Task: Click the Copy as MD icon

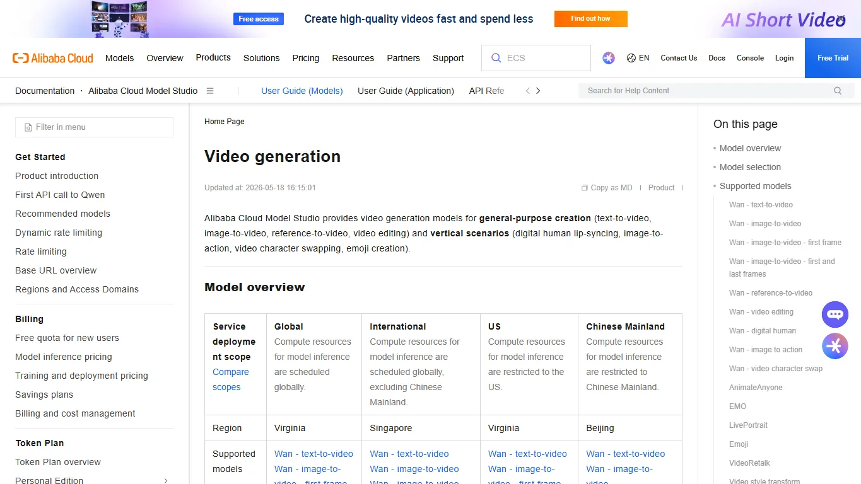Action: 585,188
